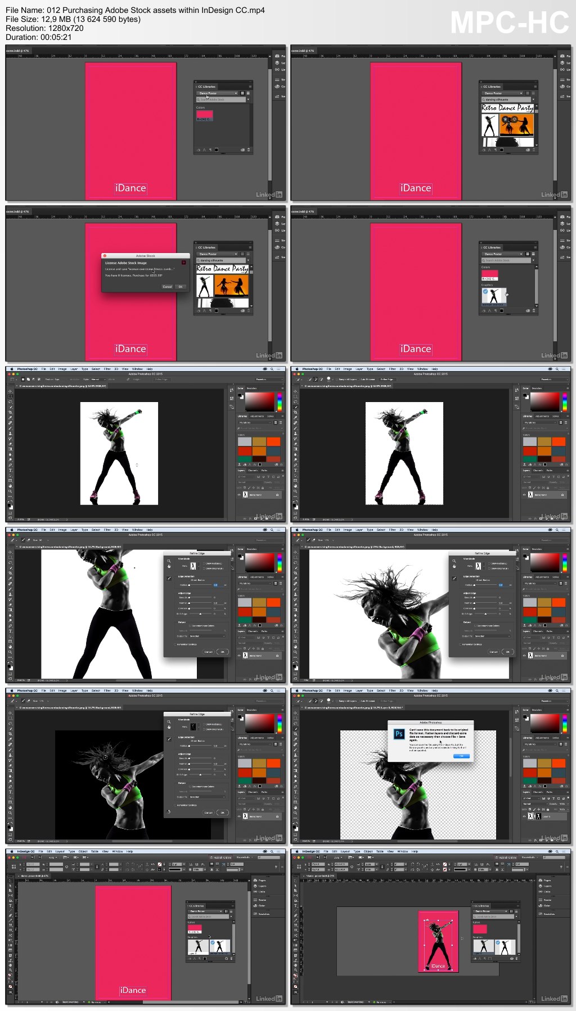
Task: Toggle Layer 0 visibility eye in Photoshop save-warning frame
Action: click(x=524, y=816)
